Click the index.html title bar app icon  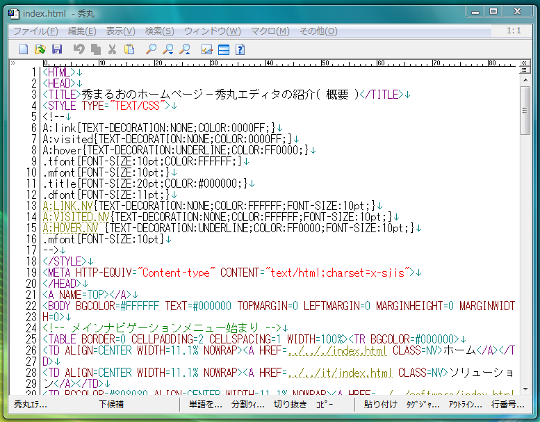(13, 13)
